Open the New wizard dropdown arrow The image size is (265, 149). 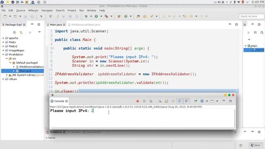tap(10, 16)
